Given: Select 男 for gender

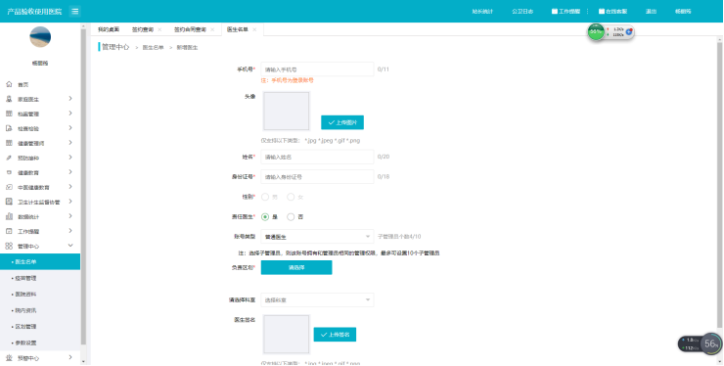Looking at the screenshot, I should tap(265, 197).
